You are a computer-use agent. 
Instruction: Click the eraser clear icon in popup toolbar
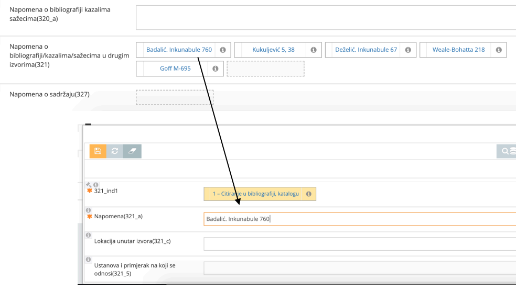point(132,151)
